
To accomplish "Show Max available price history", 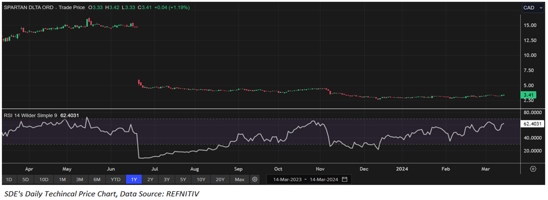I will point(240,179).
